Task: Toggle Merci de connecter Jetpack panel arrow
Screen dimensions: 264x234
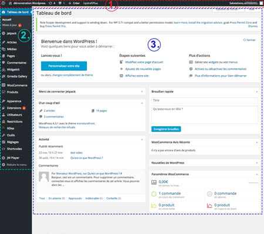Action: pyautogui.click(x=142, y=91)
